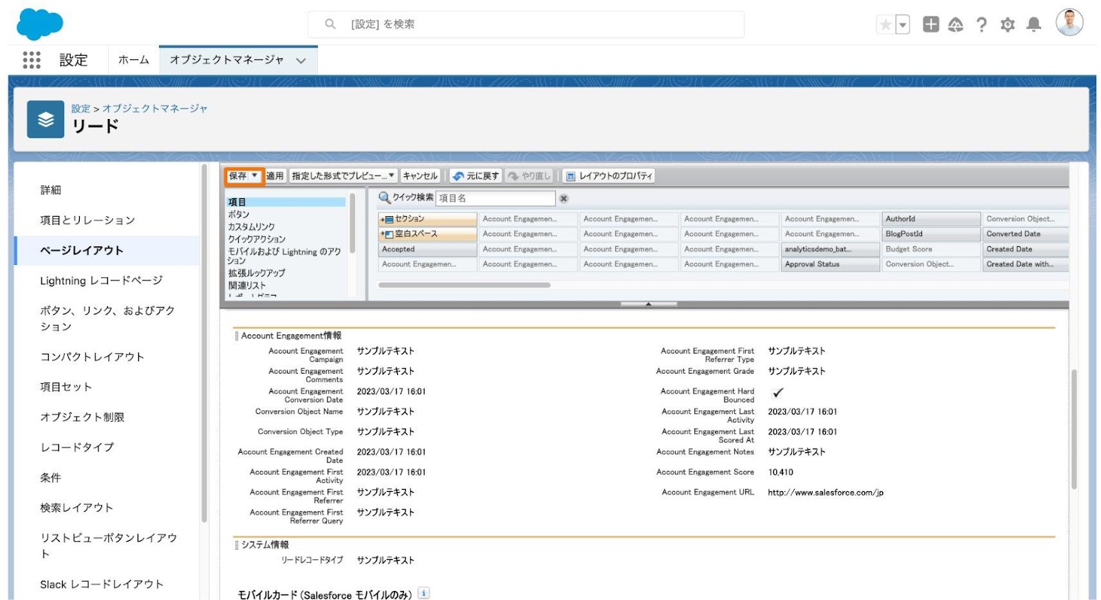Click the [設定] を検索 search field
1101x600 pixels.
(x=526, y=24)
